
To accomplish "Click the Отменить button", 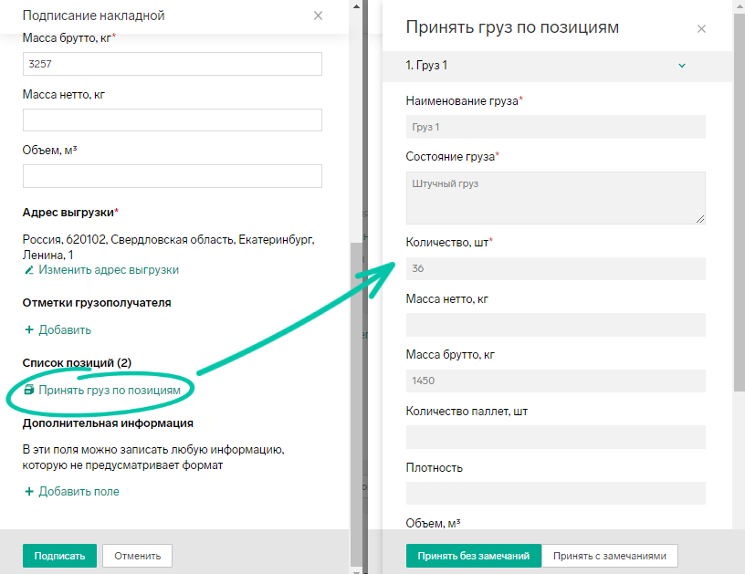I will [x=137, y=556].
